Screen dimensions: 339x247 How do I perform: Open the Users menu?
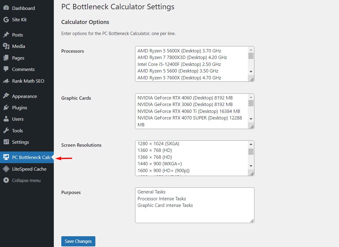18,119
